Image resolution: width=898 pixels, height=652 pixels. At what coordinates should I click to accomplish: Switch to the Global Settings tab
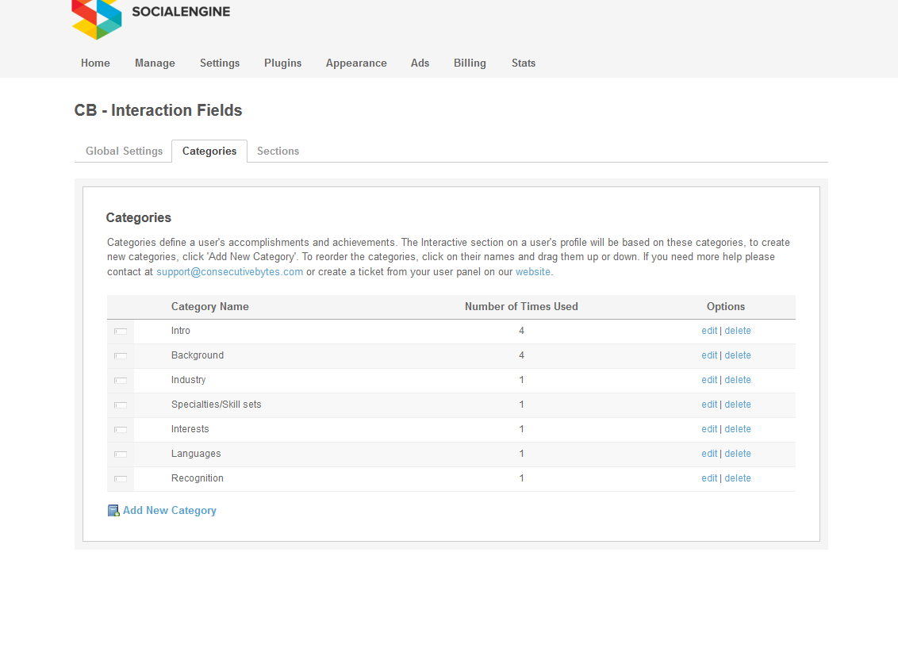click(124, 151)
